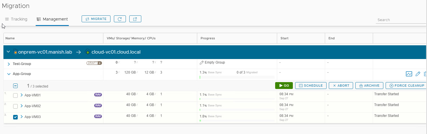Select the Management tab
Screen dimensions: 427x134
52,19
